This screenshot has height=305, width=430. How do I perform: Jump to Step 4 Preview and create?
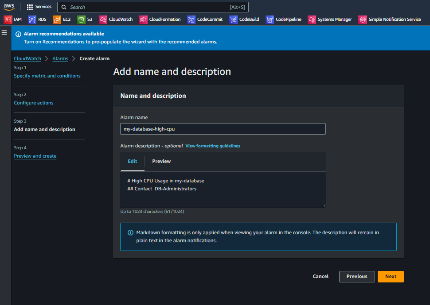point(35,156)
